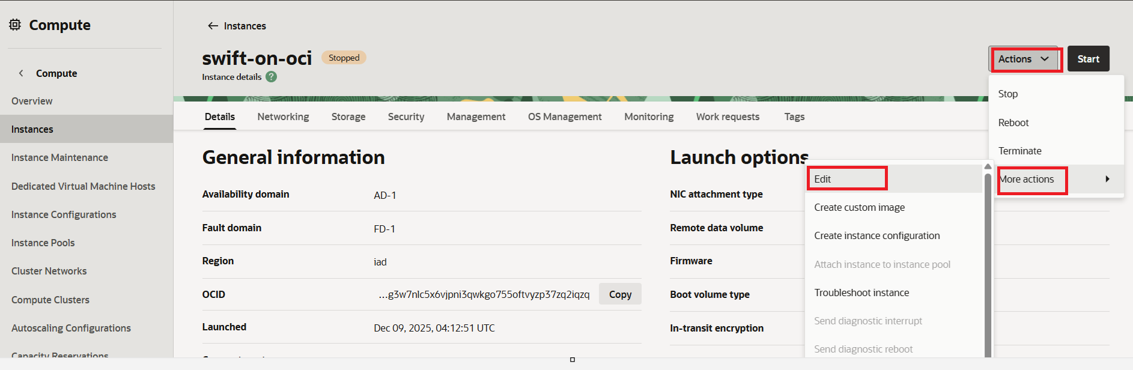Choose Troubleshoot instance option
The image size is (1133, 370).
click(894, 293)
